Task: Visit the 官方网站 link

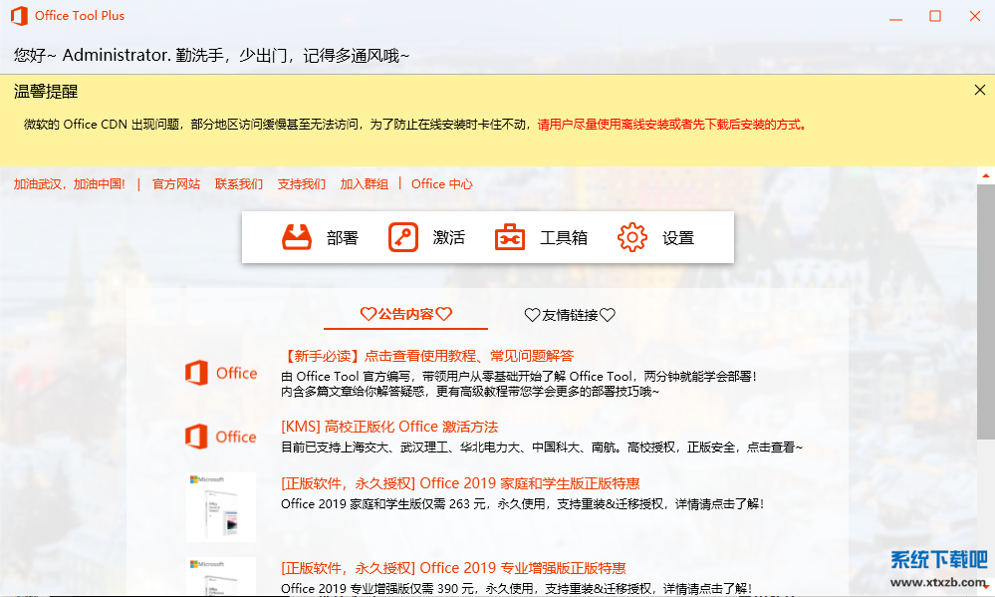Action: [176, 184]
